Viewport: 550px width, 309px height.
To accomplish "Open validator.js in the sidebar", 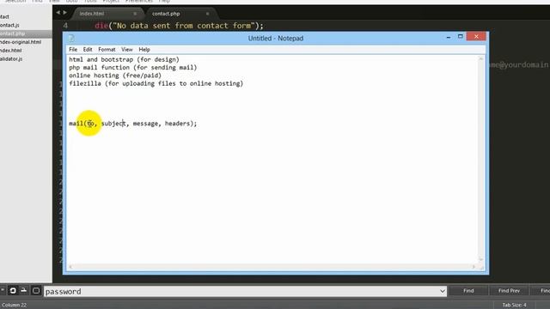I will click(11, 59).
